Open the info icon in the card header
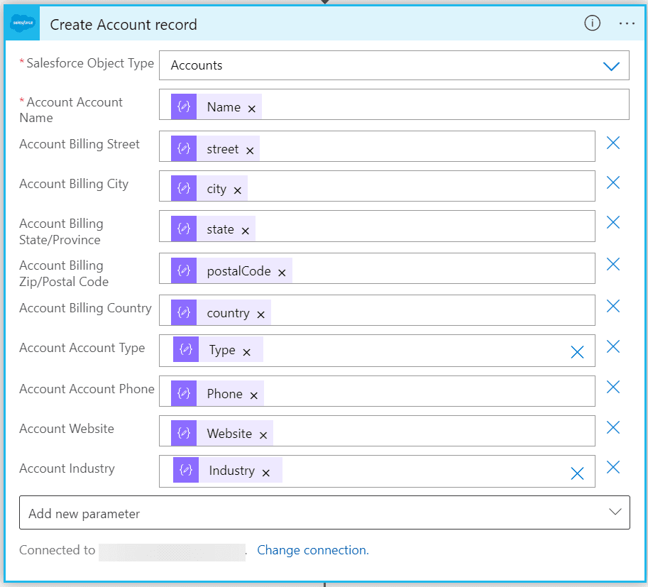The image size is (648, 587). (592, 23)
